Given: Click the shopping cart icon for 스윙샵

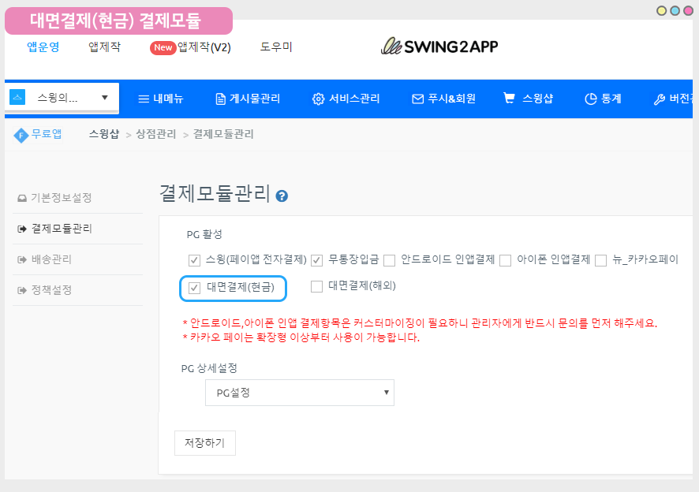Looking at the screenshot, I should [510, 99].
